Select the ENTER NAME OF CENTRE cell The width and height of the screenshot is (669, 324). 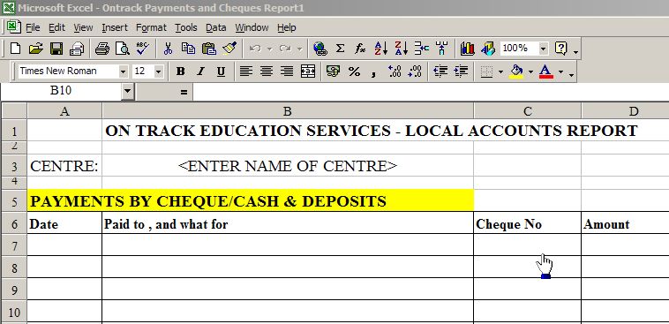(288, 166)
